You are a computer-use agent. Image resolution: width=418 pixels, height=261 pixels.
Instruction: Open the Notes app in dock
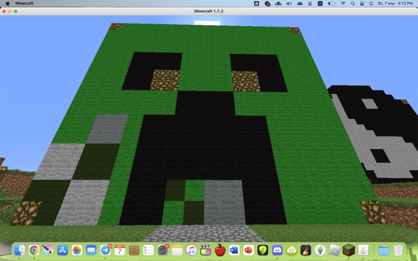click(x=177, y=250)
